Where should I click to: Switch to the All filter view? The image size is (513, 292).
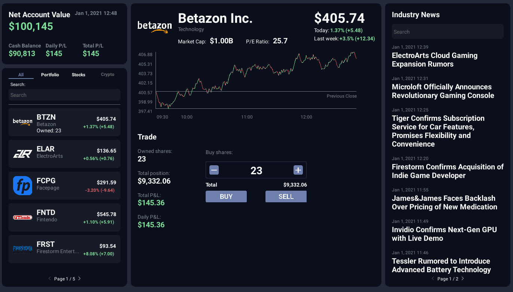(21, 74)
